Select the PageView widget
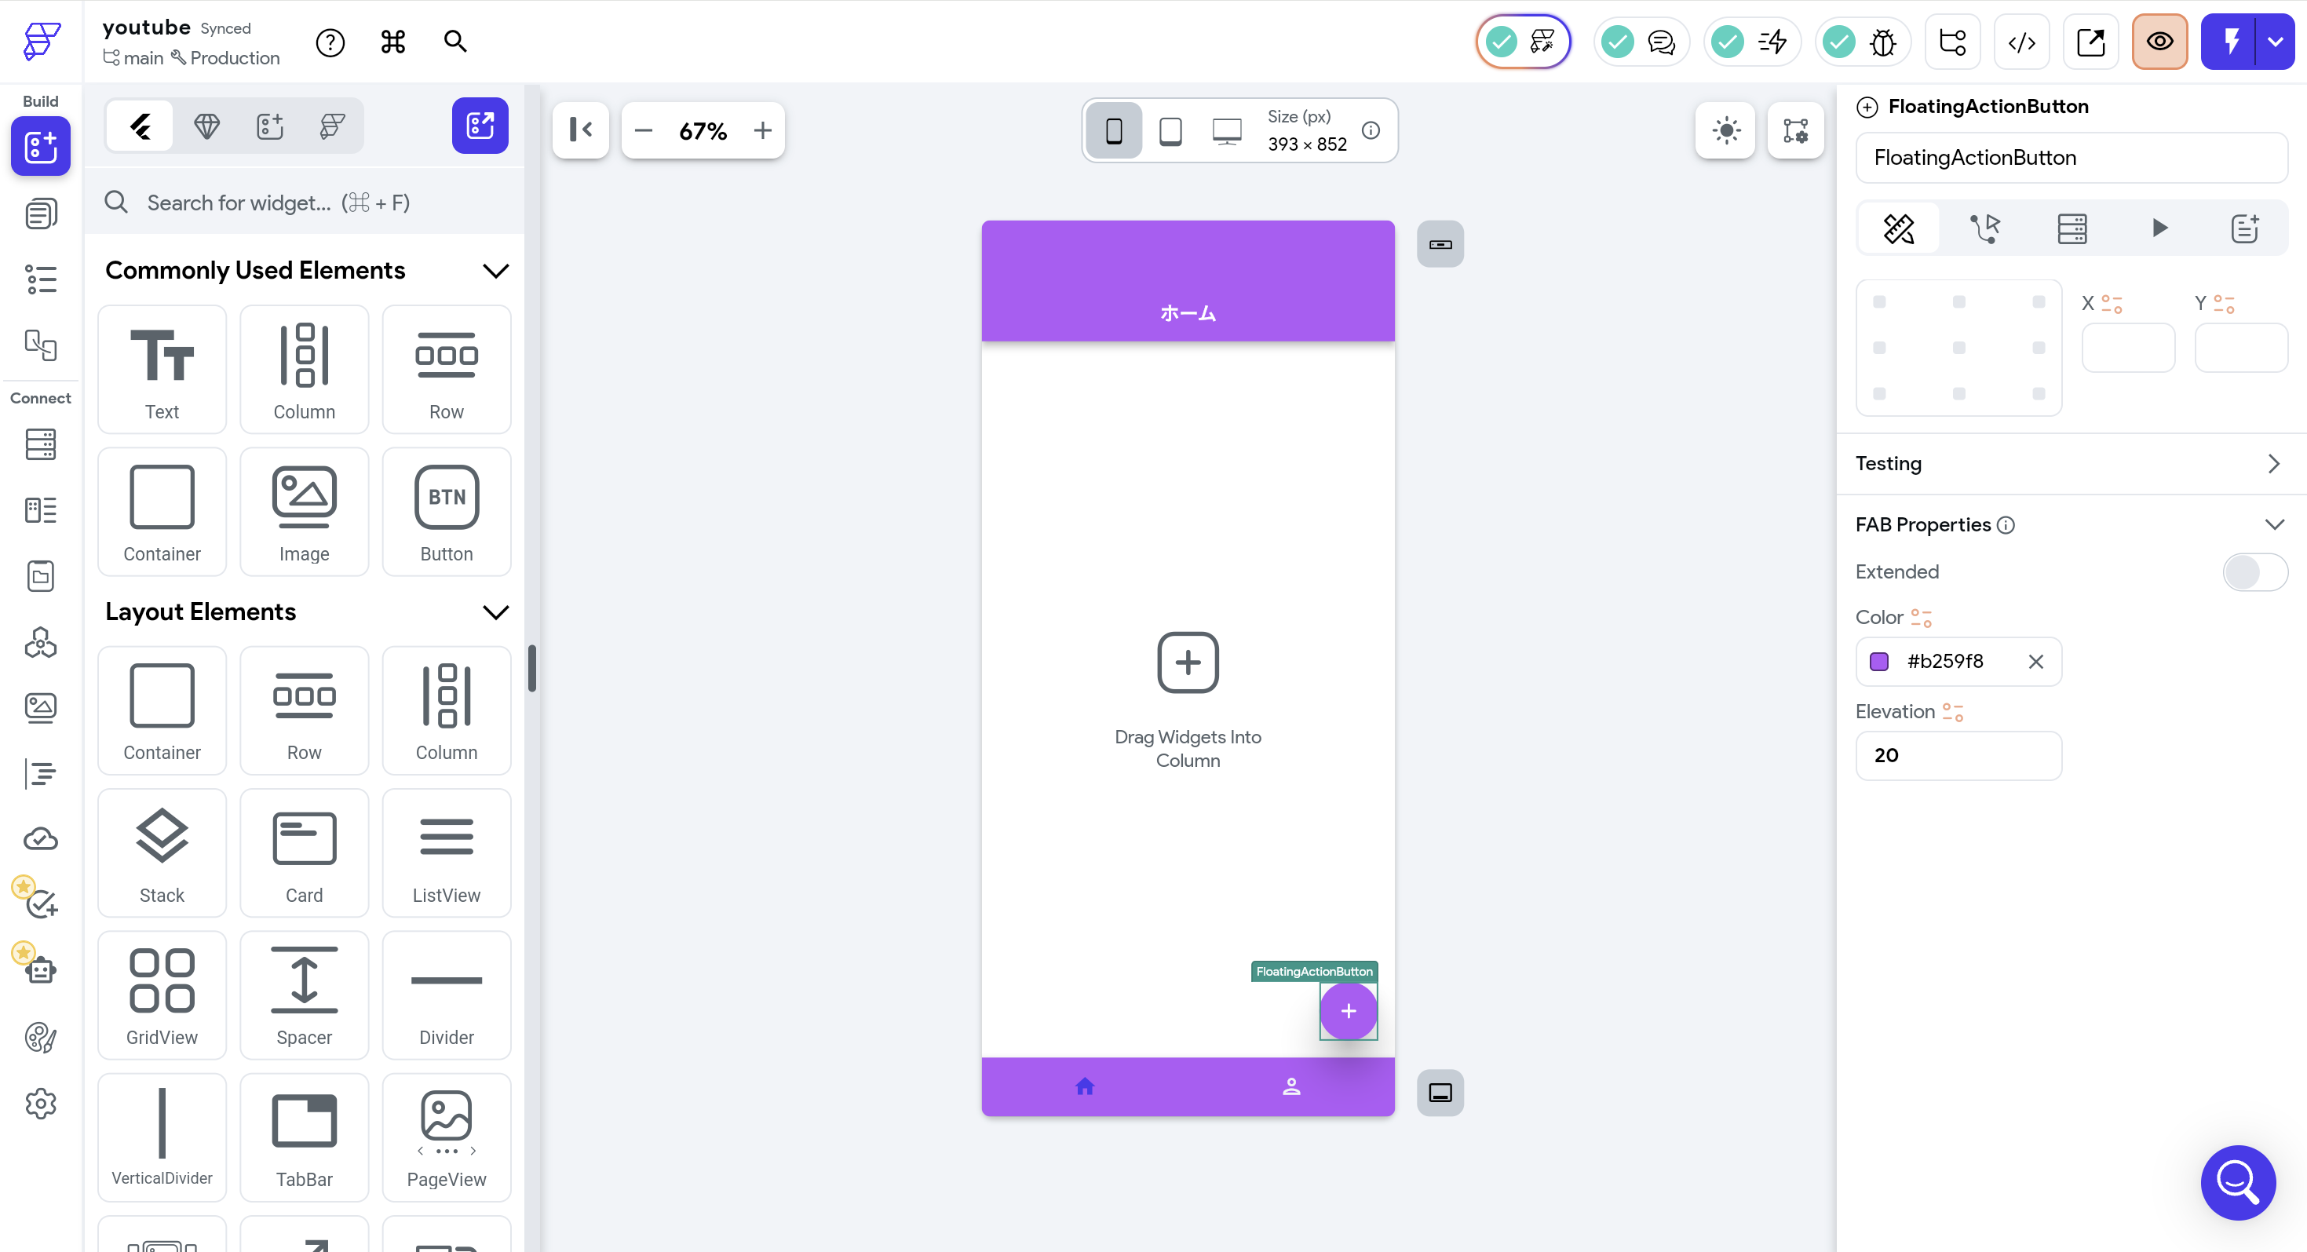This screenshot has height=1252, width=2307. [446, 1137]
